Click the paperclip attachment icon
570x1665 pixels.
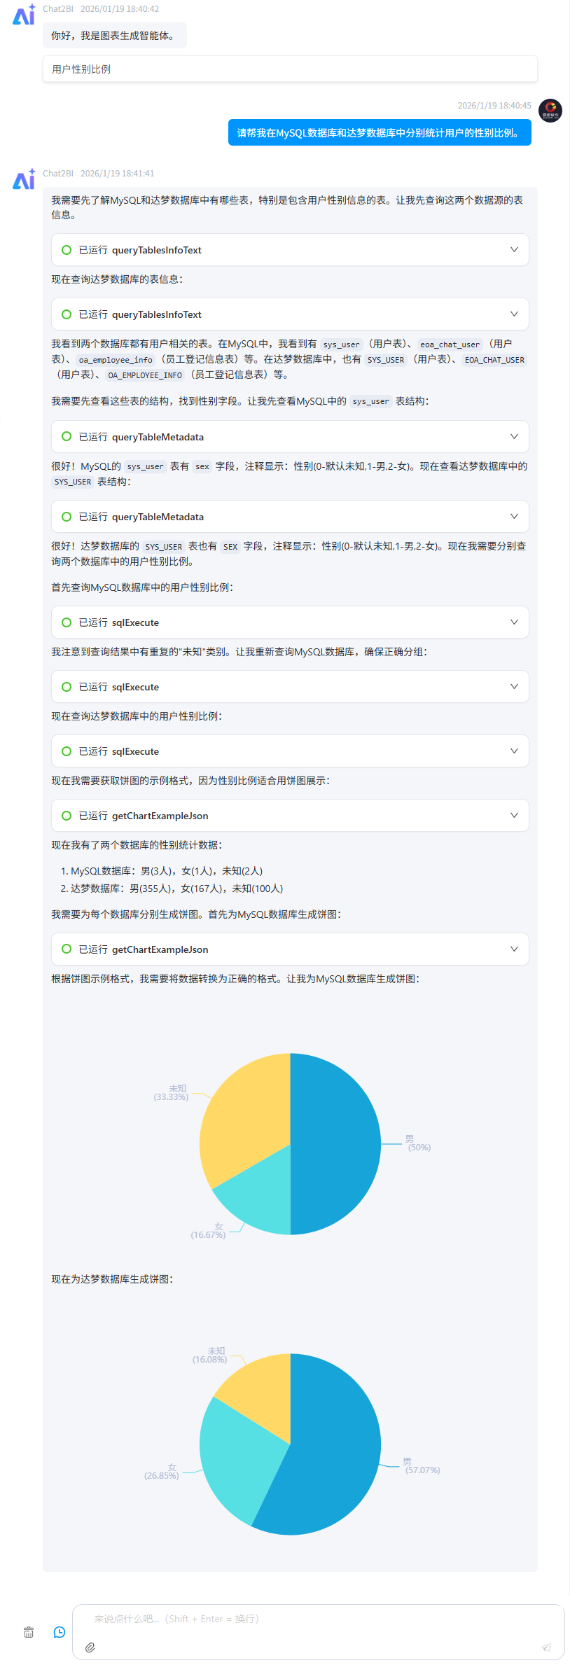(90, 1647)
